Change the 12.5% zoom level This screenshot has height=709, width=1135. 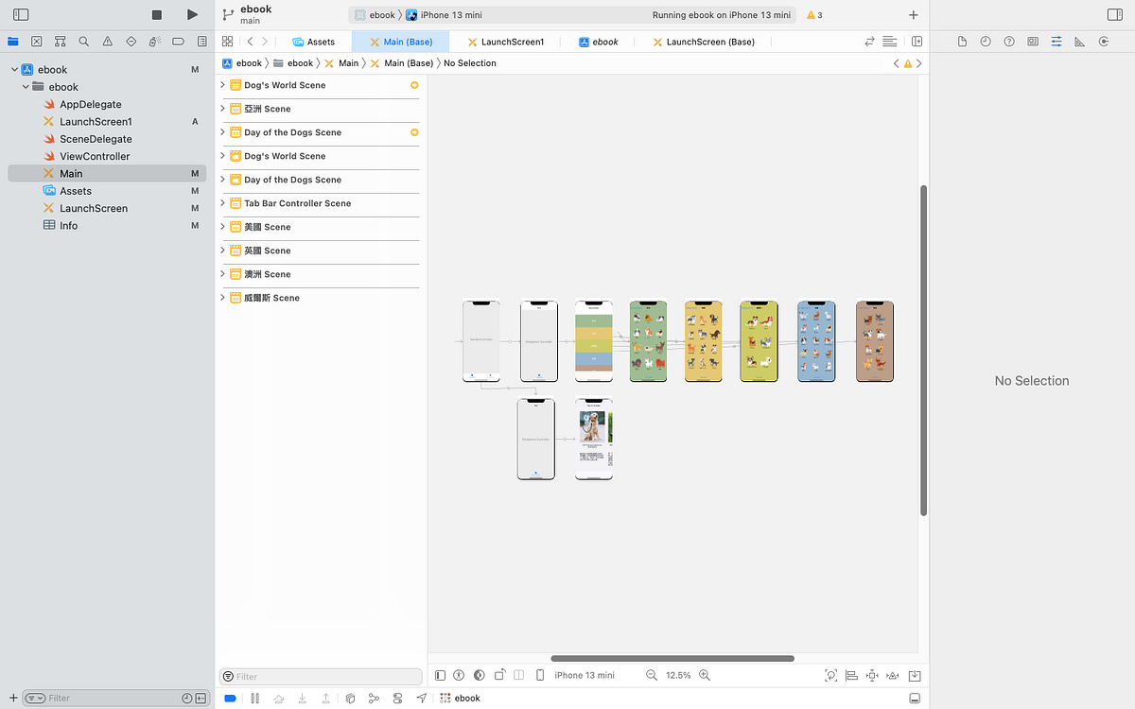pyautogui.click(x=677, y=675)
